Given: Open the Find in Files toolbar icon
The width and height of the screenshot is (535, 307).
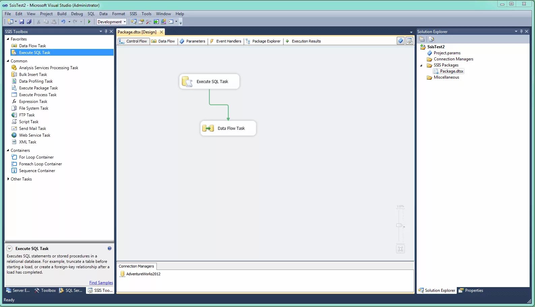Looking at the screenshot, I should coord(134,22).
